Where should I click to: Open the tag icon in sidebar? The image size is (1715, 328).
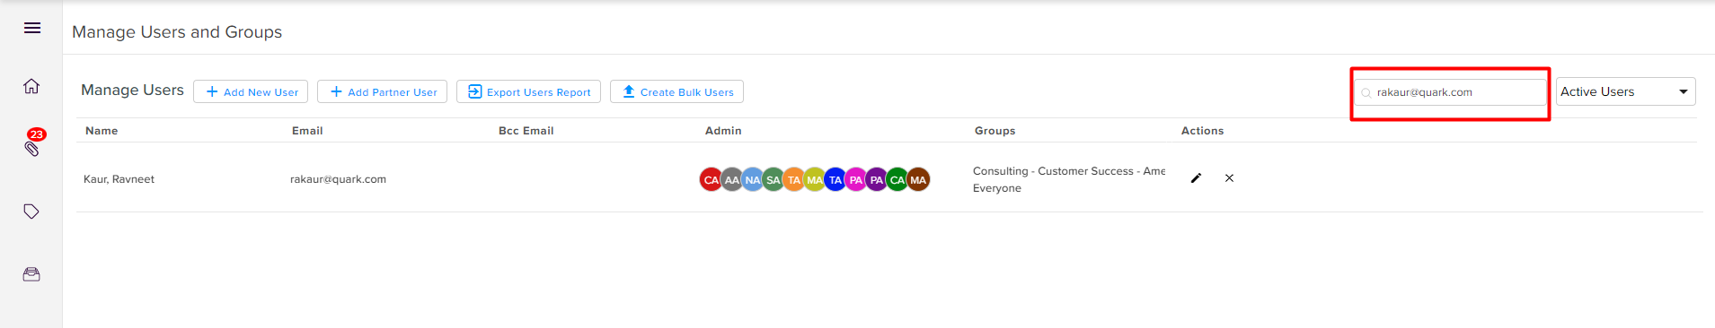point(31,211)
